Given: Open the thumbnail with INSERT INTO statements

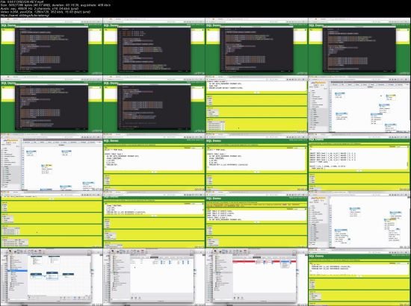Looking at the screenshot, I should tap(359, 162).
